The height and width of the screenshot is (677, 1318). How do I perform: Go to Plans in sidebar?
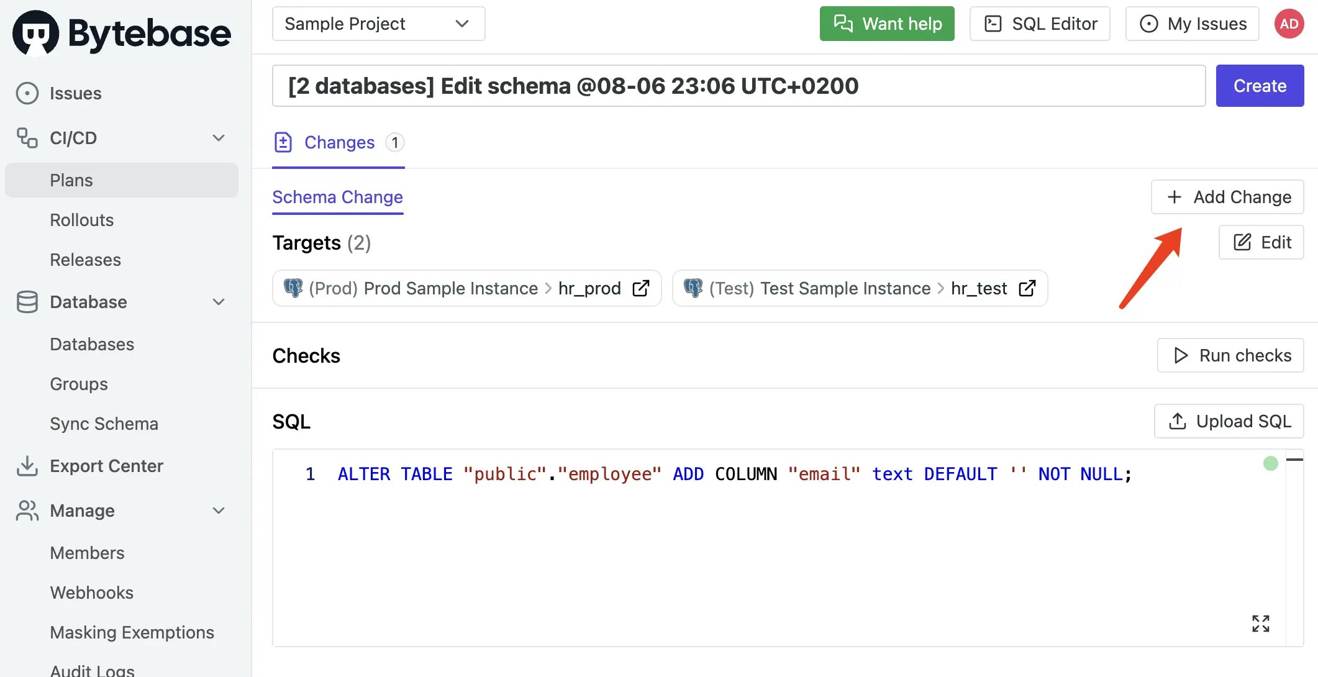[x=122, y=180]
